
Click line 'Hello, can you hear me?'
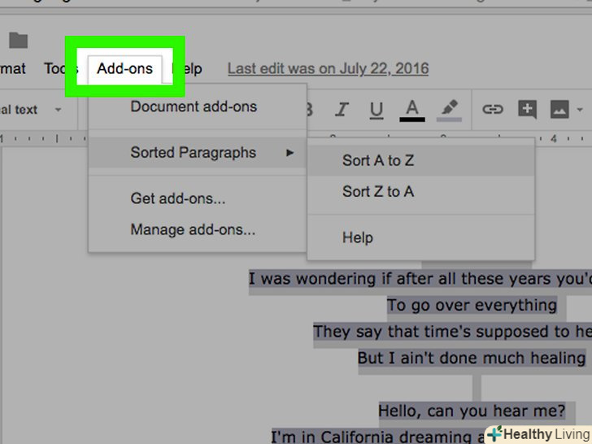[472, 411]
